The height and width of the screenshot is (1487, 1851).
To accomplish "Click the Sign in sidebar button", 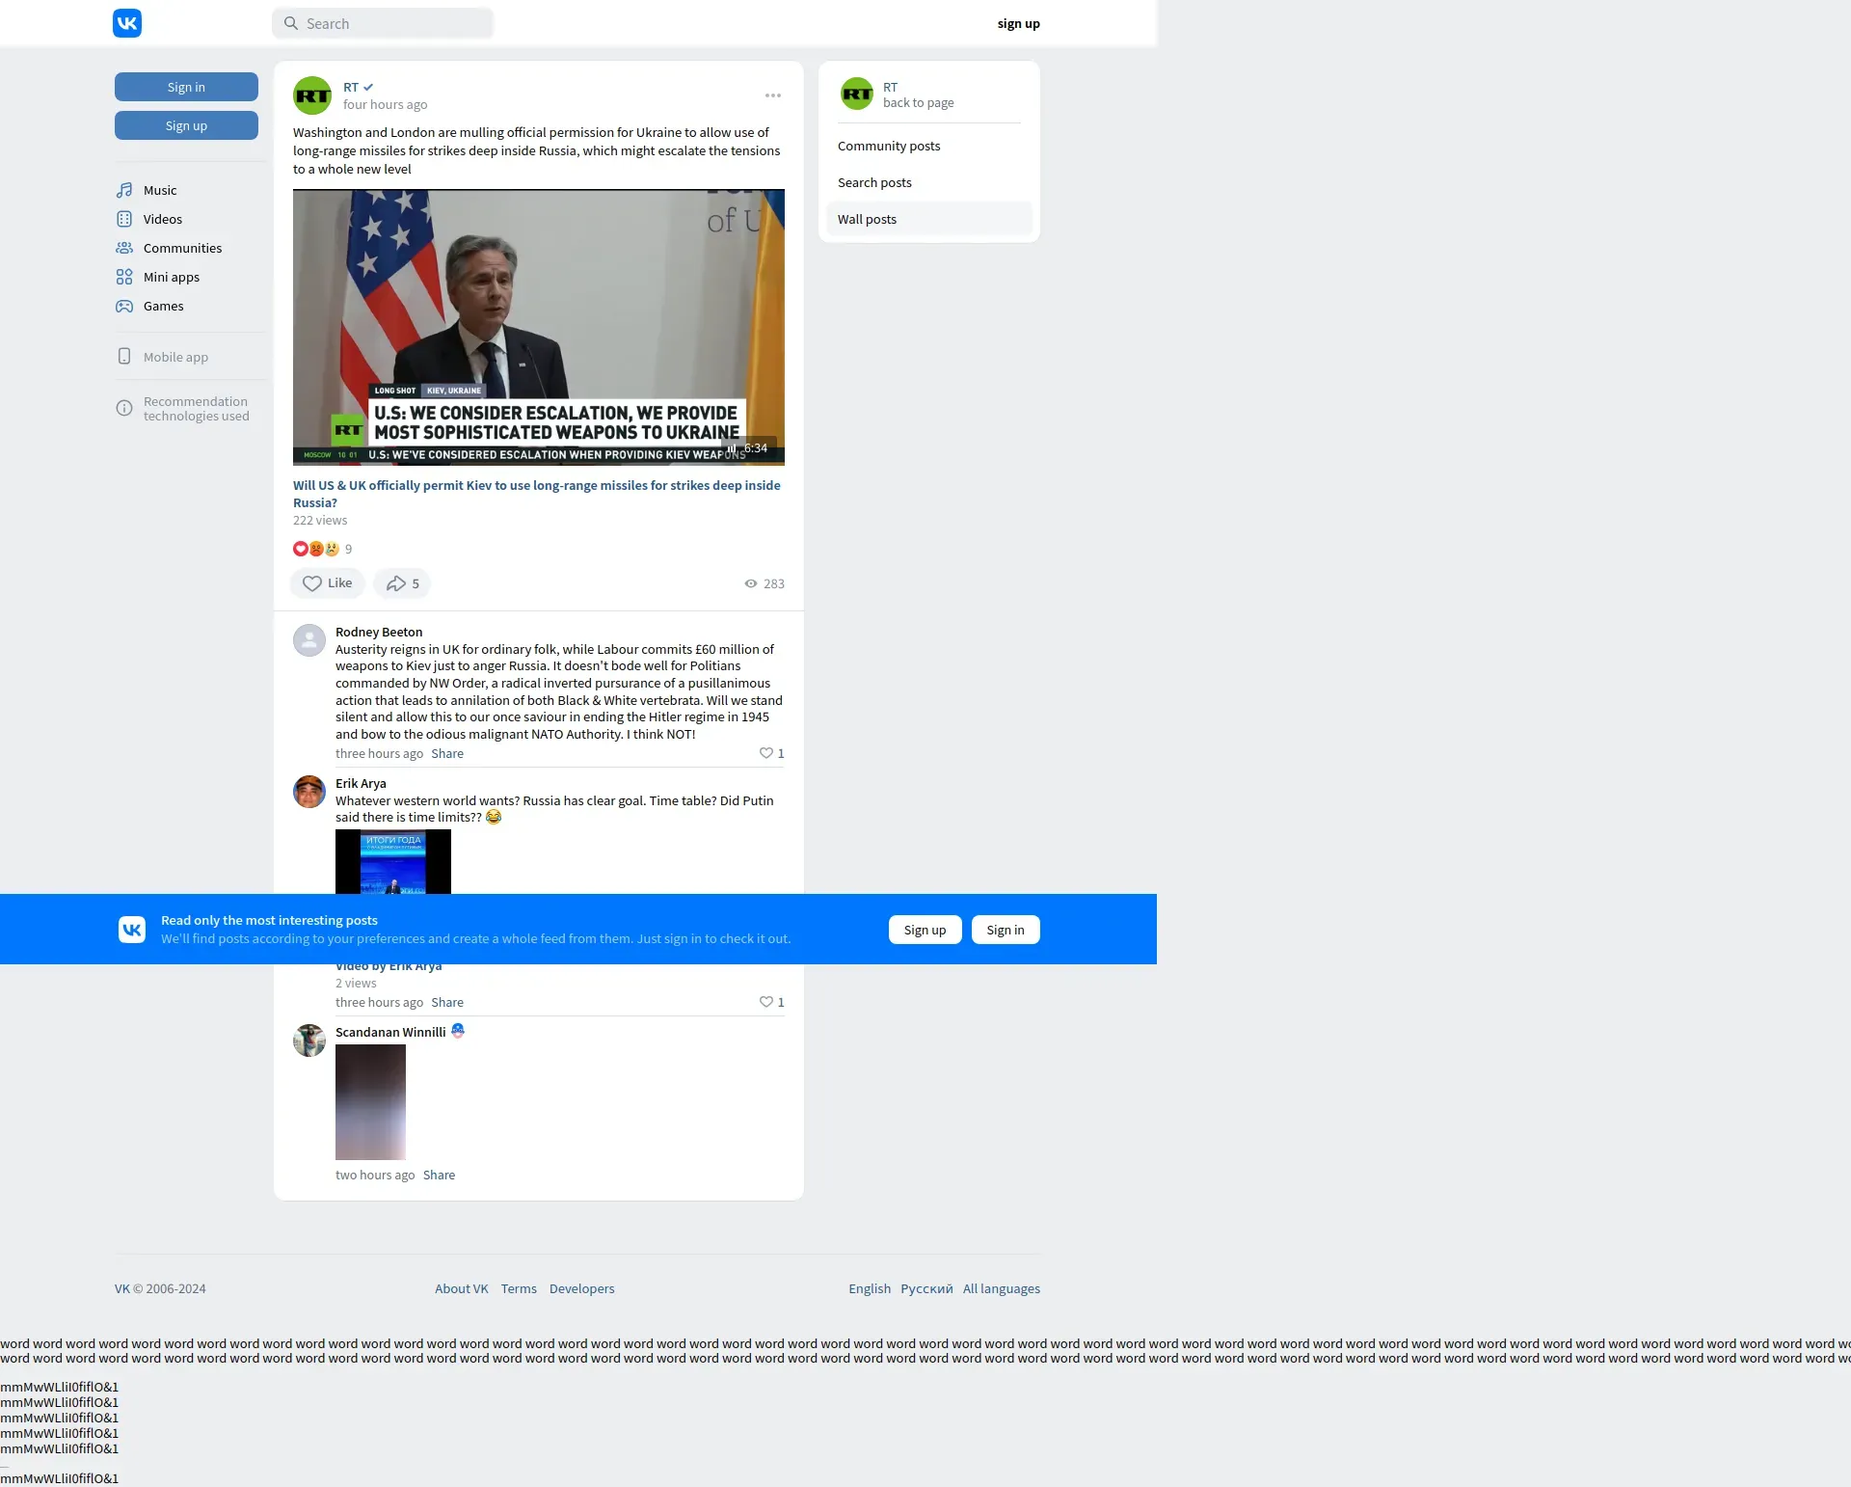I will click(x=186, y=87).
